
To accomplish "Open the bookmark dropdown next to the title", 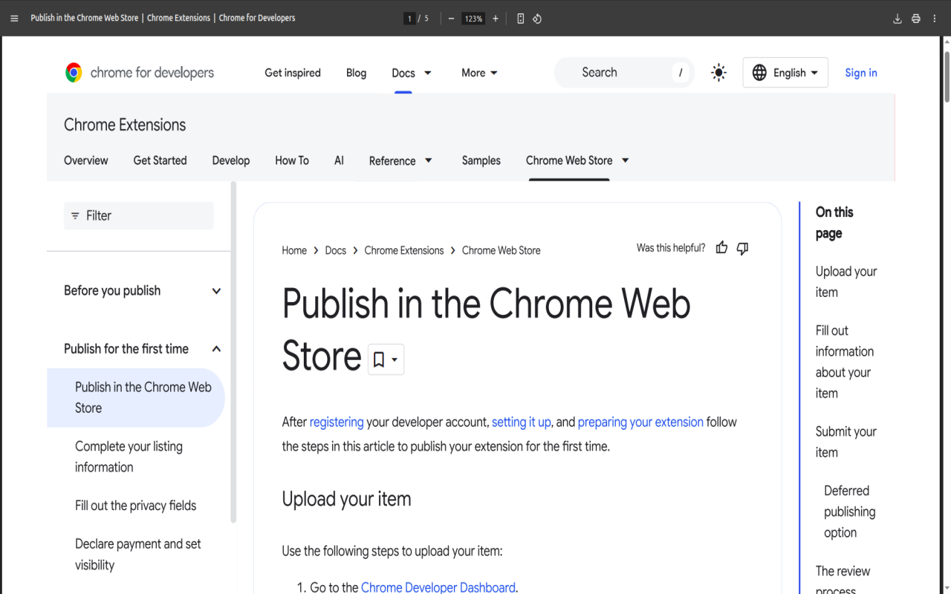I will point(386,360).
